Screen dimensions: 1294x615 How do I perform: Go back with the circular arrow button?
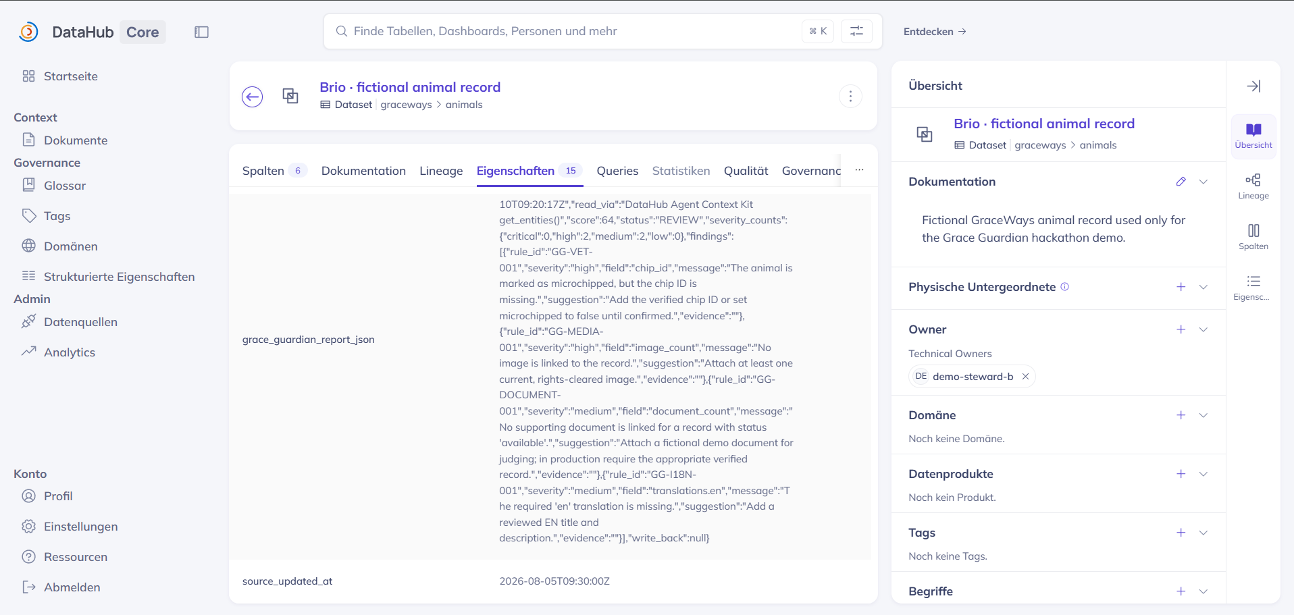pos(253,97)
